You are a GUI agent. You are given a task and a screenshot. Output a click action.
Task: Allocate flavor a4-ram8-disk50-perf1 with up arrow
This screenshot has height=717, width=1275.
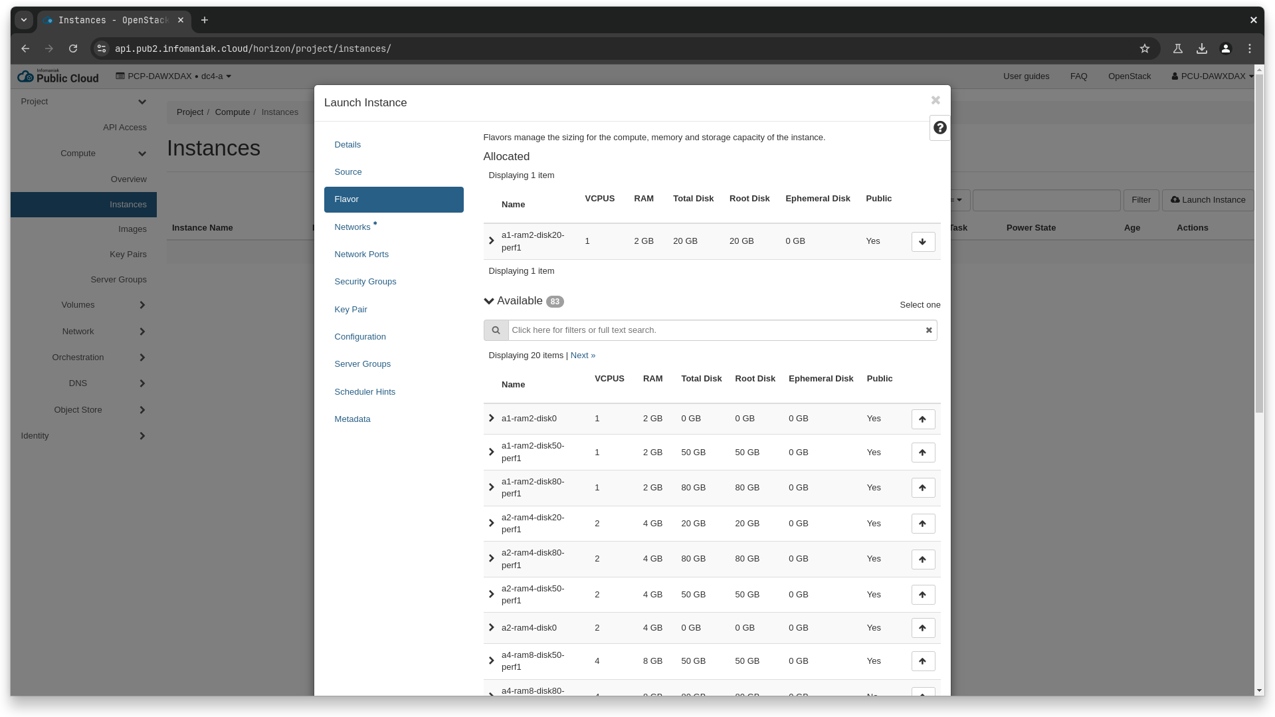[x=923, y=661]
